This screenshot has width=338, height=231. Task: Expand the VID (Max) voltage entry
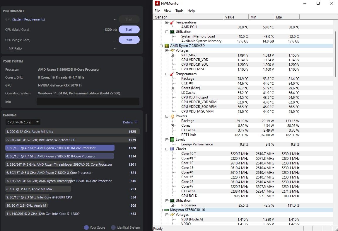coord(172,55)
